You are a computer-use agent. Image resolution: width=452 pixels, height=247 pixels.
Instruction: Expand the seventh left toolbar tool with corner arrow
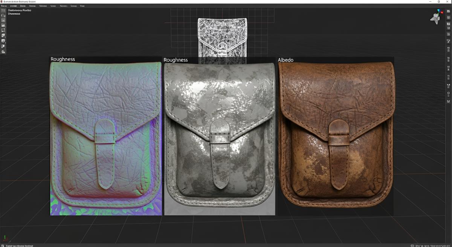click(3, 41)
